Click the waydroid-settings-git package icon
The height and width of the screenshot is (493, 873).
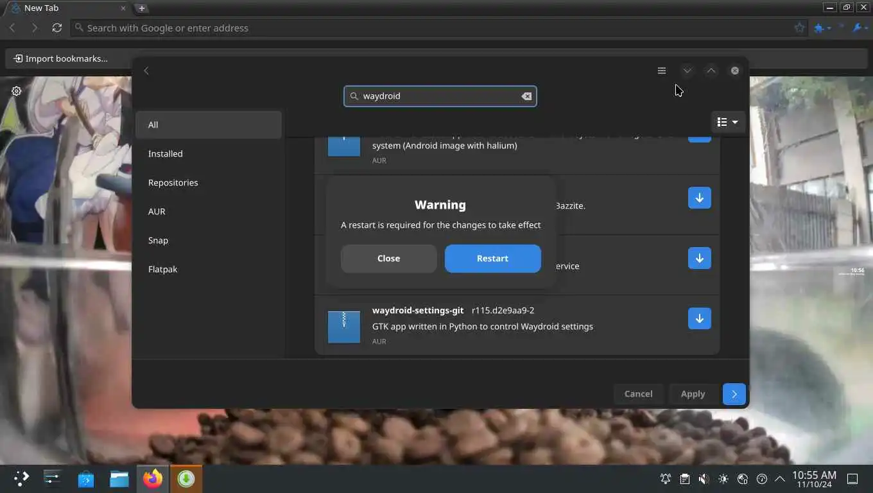click(x=344, y=327)
